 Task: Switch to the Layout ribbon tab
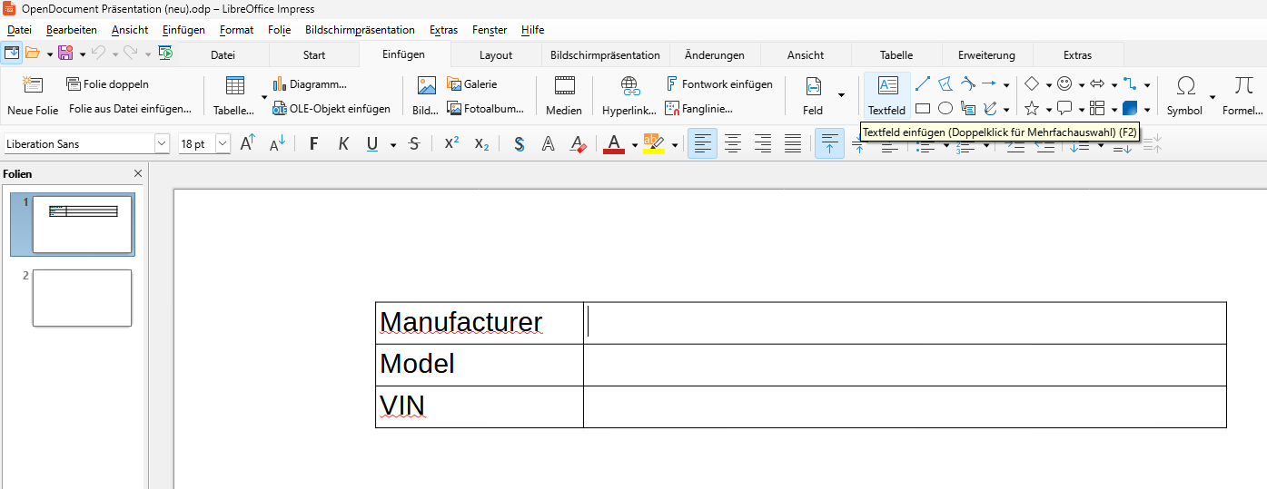496,55
